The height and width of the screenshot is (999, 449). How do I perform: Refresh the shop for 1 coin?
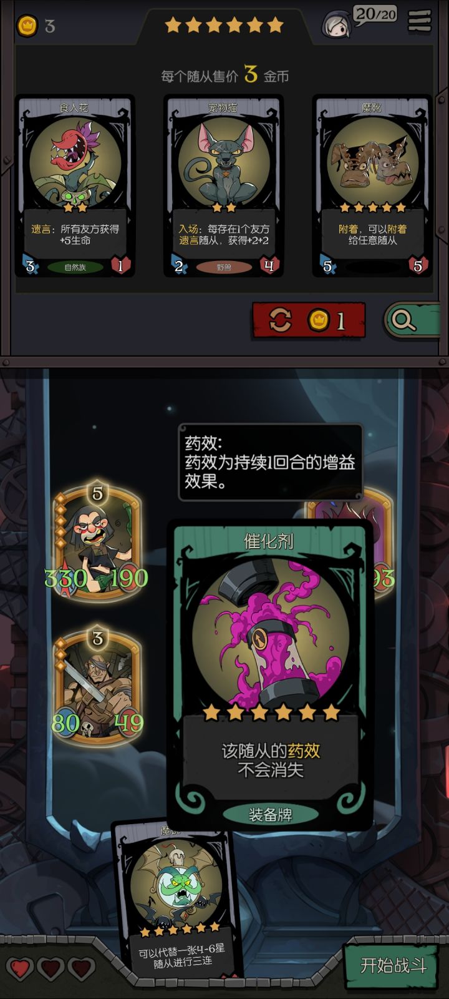pyautogui.click(x=309, y=320)
